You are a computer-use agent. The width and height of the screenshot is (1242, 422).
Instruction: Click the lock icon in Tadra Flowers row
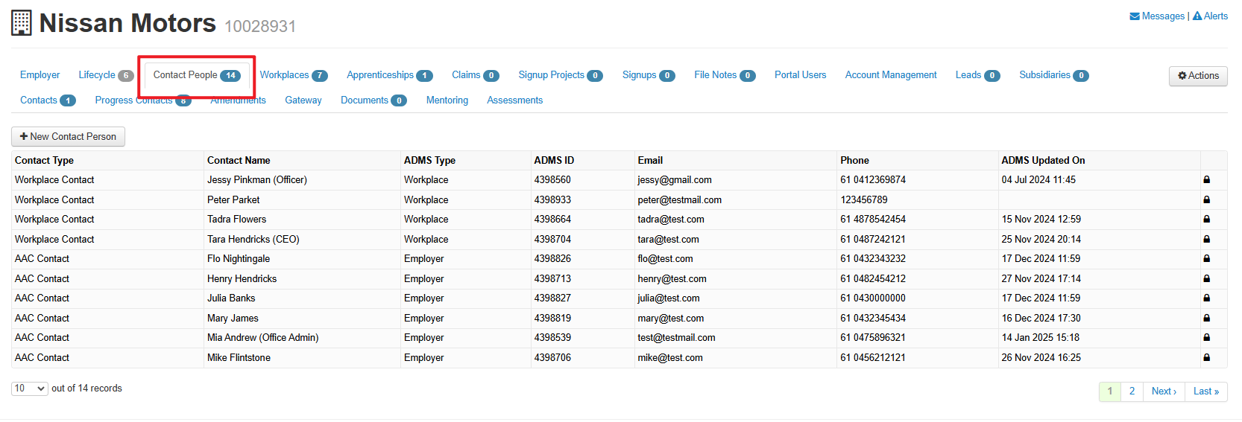click(x=1206, y=219)
